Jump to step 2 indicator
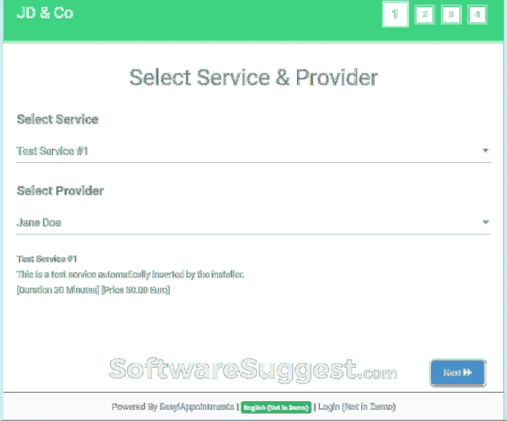507x421 pixels. [425, 15]
